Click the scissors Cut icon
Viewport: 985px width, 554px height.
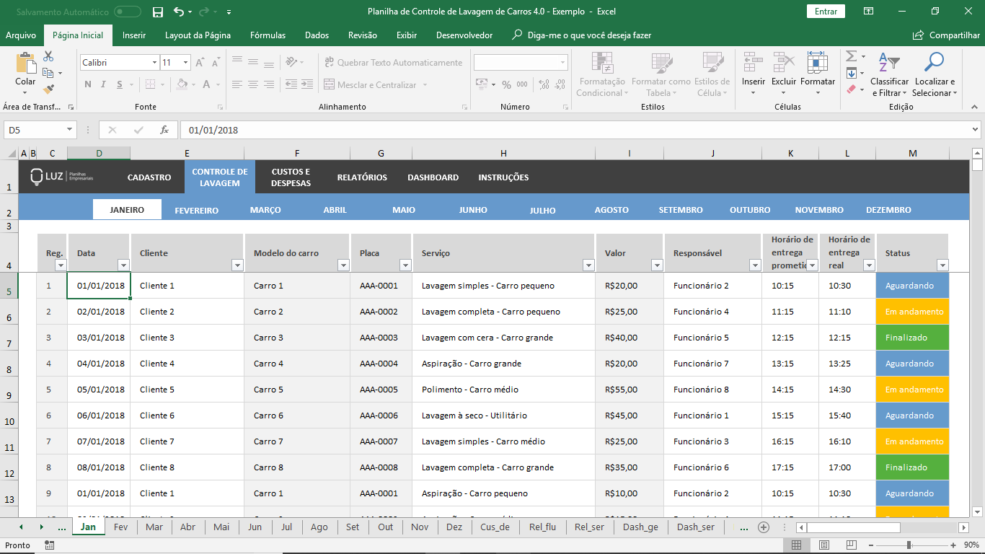click(x=48, y=56)
